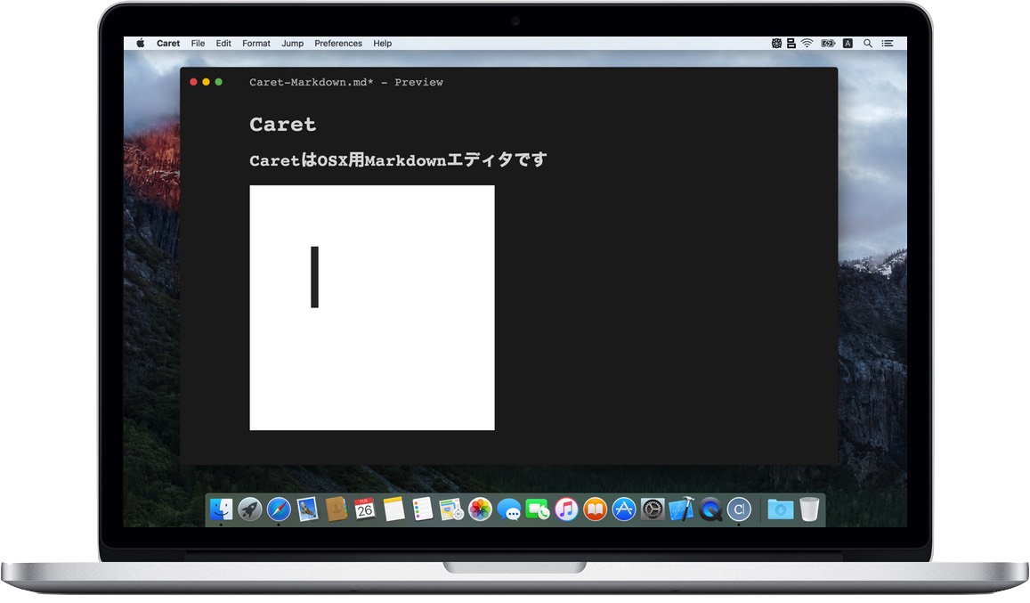Click the 'Caret' heading in preview
Screen dimensions: 1030x603
[282, 125]
